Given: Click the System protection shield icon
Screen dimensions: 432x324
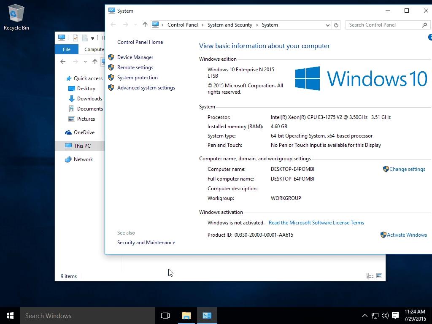Looking at the screenshot, I should pyautogui.click(x=111, y=78).
